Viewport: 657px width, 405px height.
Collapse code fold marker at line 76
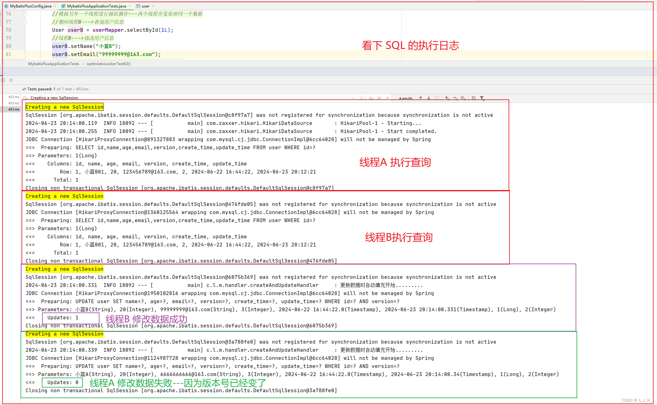click(x=25, y=14)
